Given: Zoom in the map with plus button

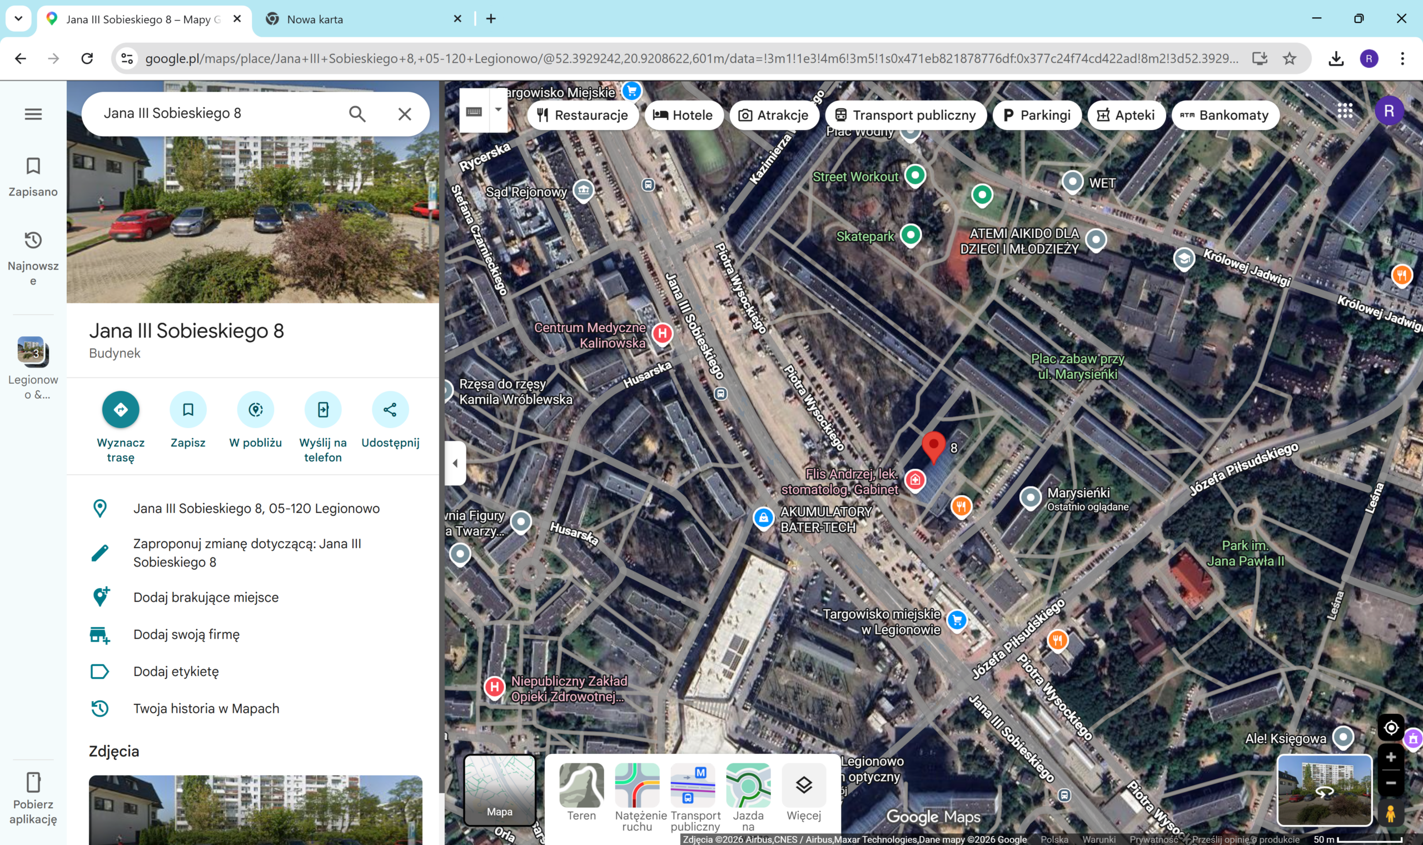Looking at the screenshot, I should 1391,757.
